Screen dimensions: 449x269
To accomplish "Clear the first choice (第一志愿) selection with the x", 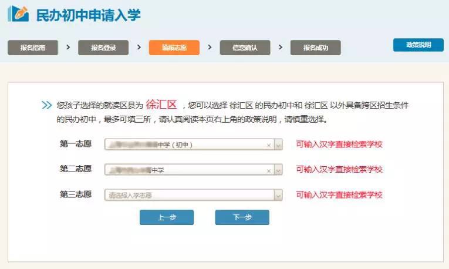I will 269,145.
